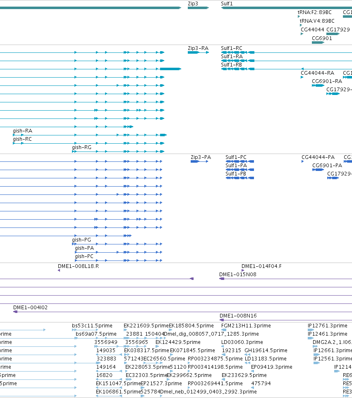Select the IP12761.3prime EST
The width and height of the screenshot is (352, 398).
click(311, 330)
